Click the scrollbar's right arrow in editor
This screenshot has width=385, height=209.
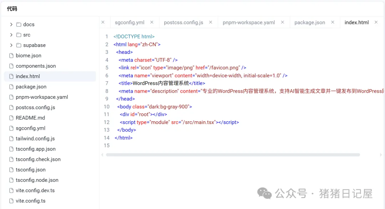click(381, 155)
